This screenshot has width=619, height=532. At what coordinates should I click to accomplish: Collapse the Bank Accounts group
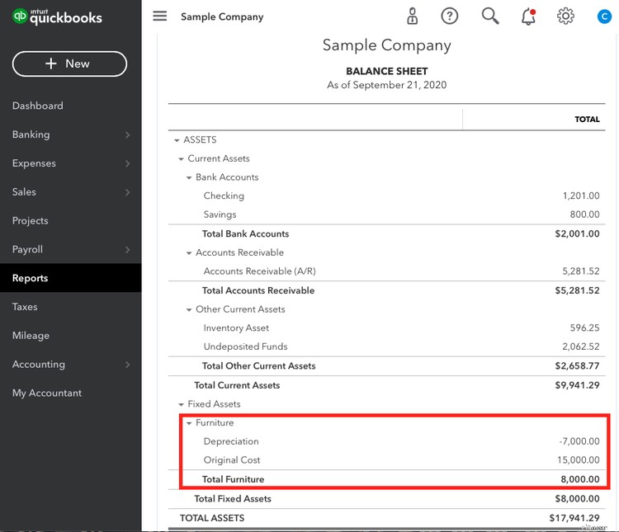(x=189, y=178)
